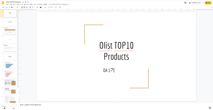The image size is (213, 110).
Task: Open the last edit history link
Action: tap(59, 4)
